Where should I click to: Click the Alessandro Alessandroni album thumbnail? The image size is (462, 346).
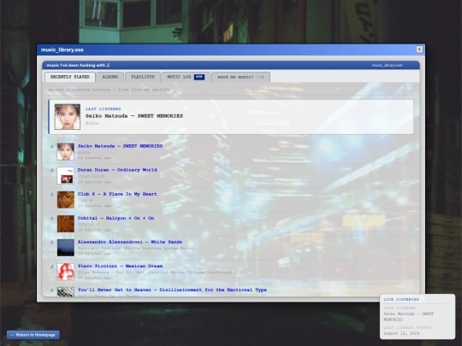(65, 248)
